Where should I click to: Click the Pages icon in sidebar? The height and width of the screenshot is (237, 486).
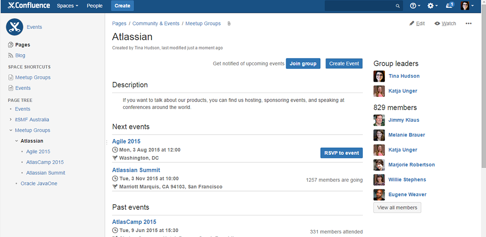11,45
